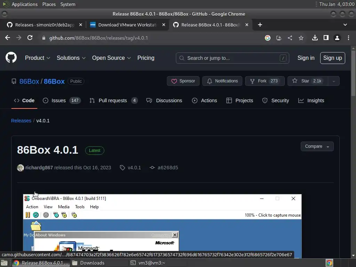
Task: Click the Sign in link
Action: (306, 58)
